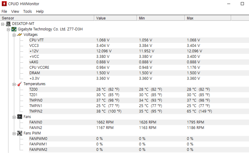Click the Fans category fan icon
This screenshot has width=249, height=153.
pyautogui.click(x=20, y=117)
